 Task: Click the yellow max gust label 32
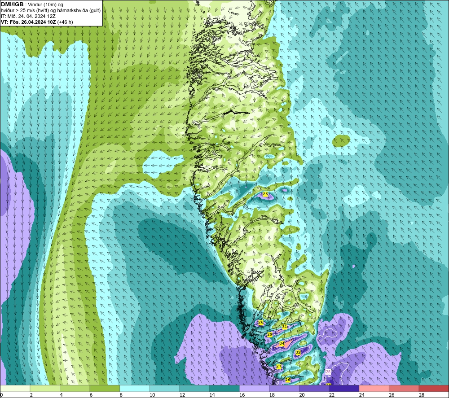coord(298,352)
